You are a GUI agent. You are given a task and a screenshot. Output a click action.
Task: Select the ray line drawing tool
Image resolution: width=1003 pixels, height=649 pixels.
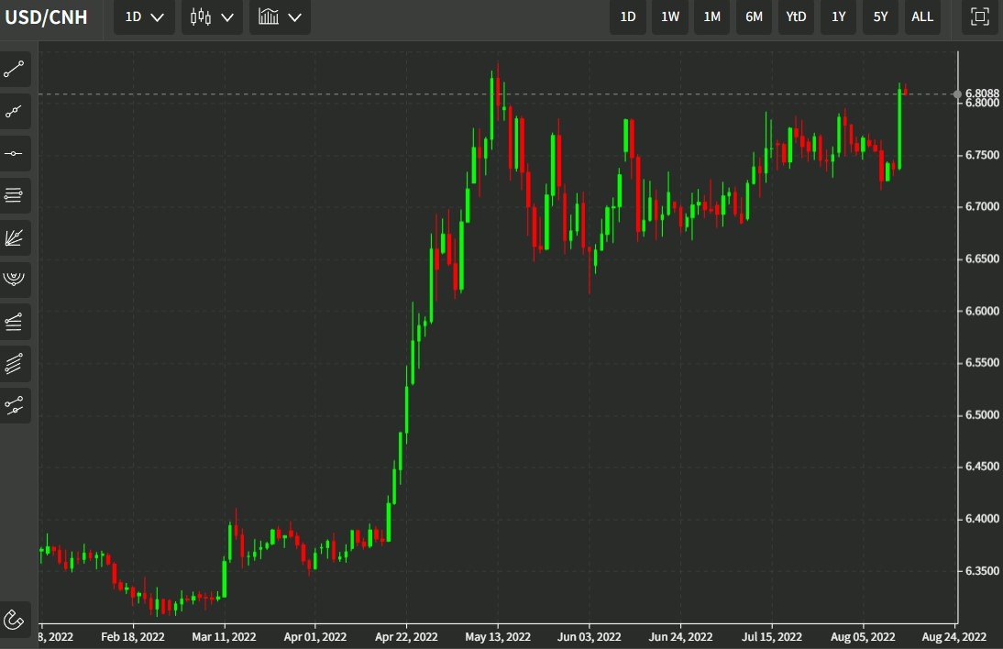coord(14,111)
